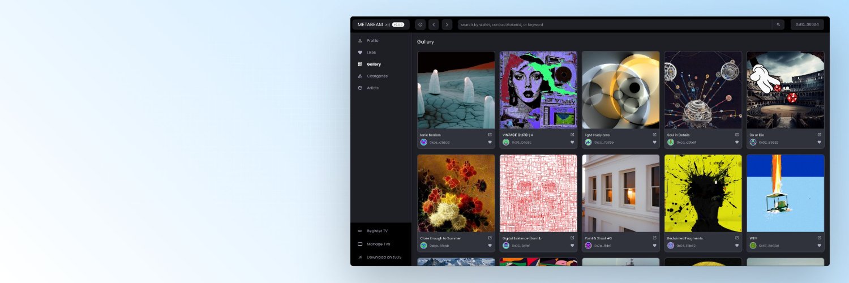This screenshot has width=849, height=283.
Task: Like the Digital Existence artwork
Action: pyautogui.click(x=572, y=246)
